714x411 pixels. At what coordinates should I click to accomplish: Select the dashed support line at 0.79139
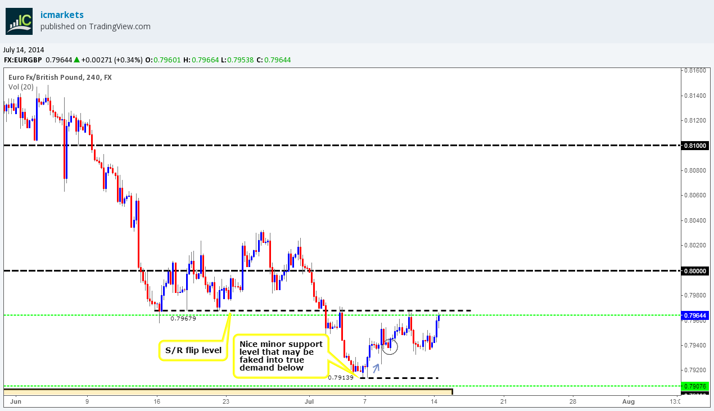[x=399, y=378]
